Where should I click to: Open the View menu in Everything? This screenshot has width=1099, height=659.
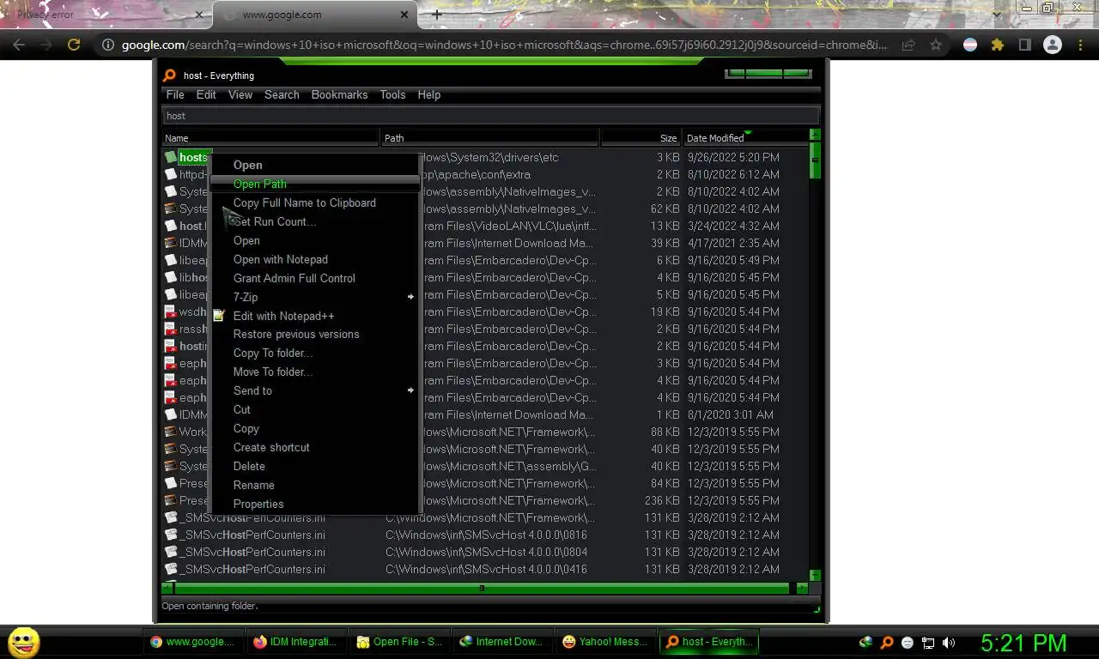click(x=240, y=94)
